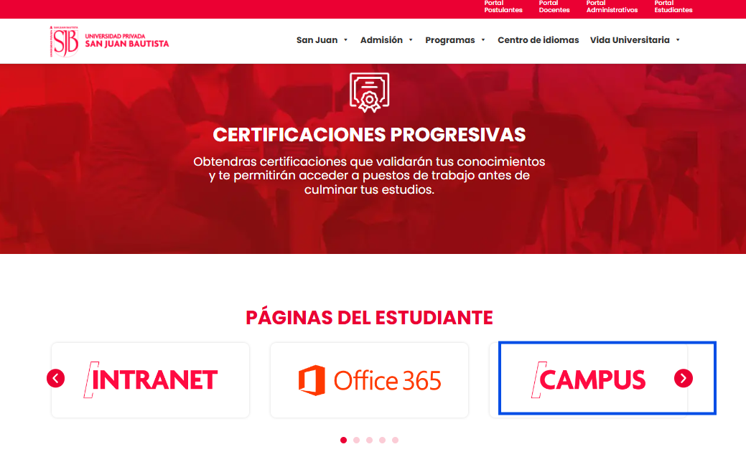The image size is (746, 457).
Task: Click the SJB university logo
Action: click(x=109, y=42)
